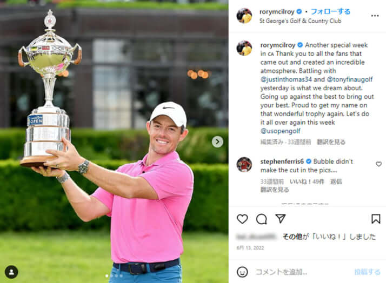386x283 pixels.
Task: Open emoji picker smiley icon
Action: coord(242,272)
